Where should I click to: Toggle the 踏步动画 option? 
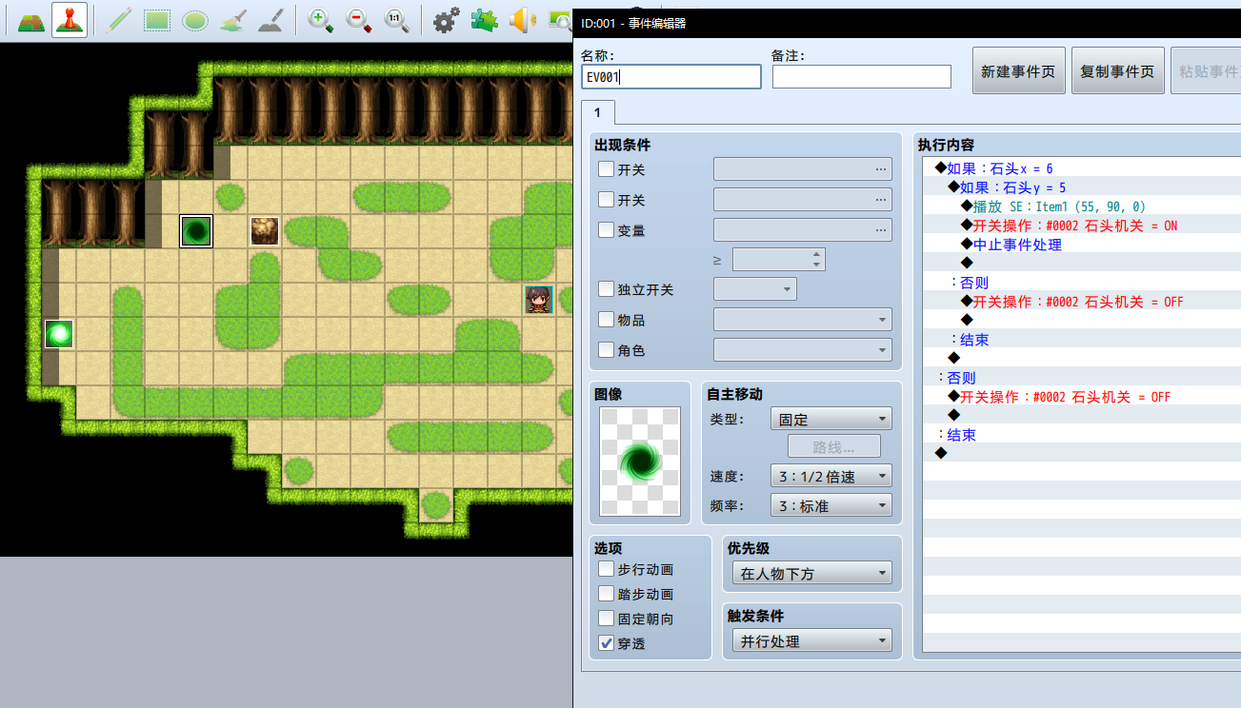pos(606,594)
